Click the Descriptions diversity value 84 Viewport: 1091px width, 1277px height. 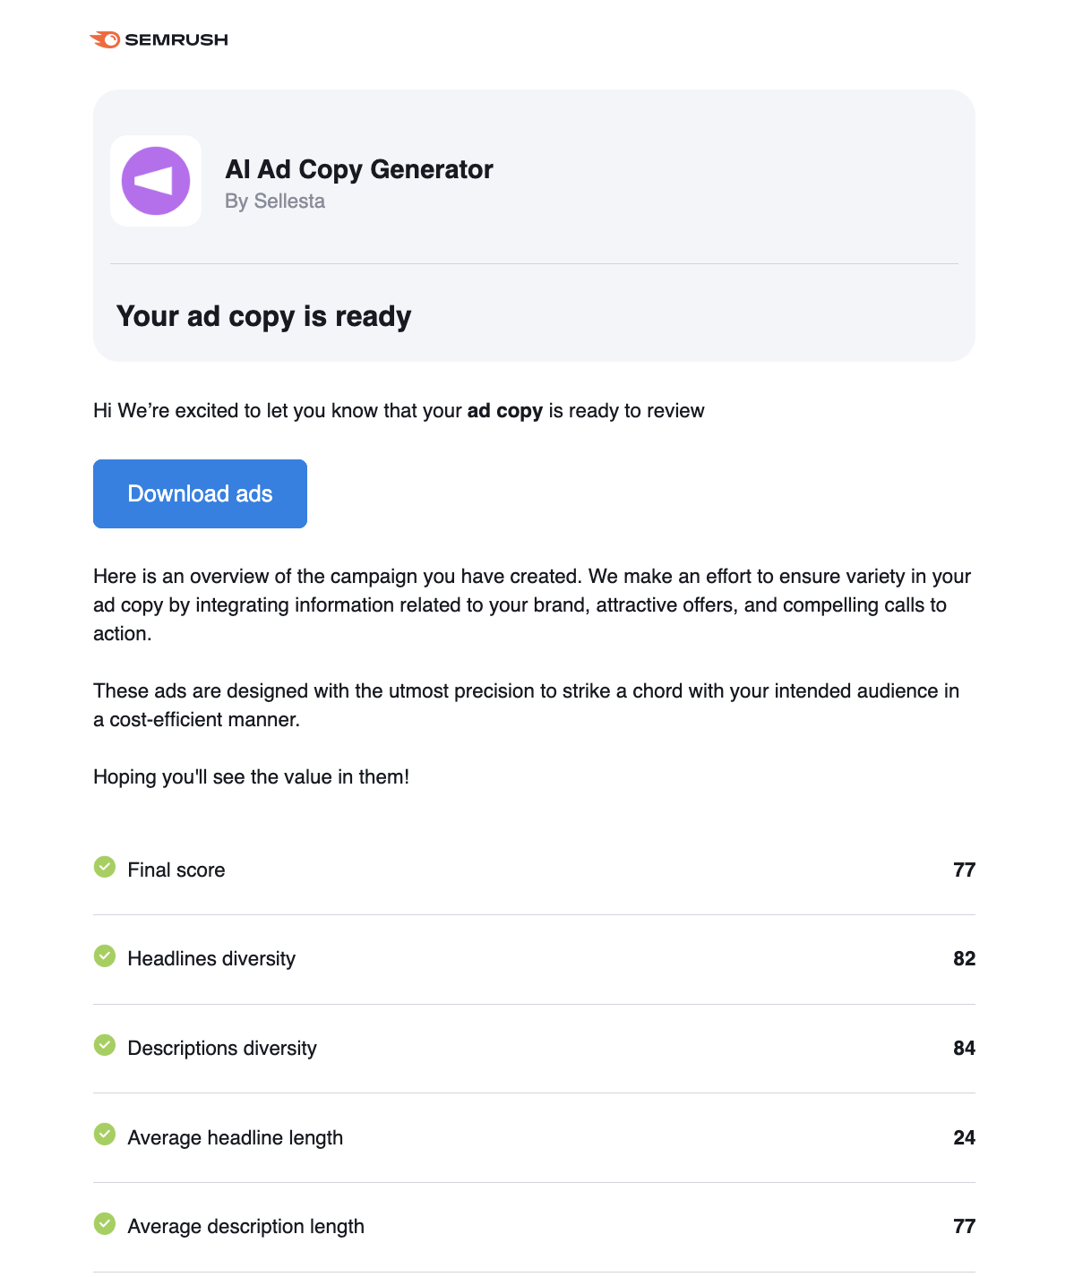point(964,1049)
